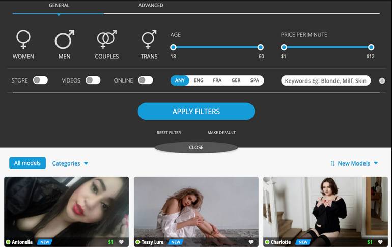The image size is (392, 247).
Task: Toggle the Store switch
Action: 40,80
